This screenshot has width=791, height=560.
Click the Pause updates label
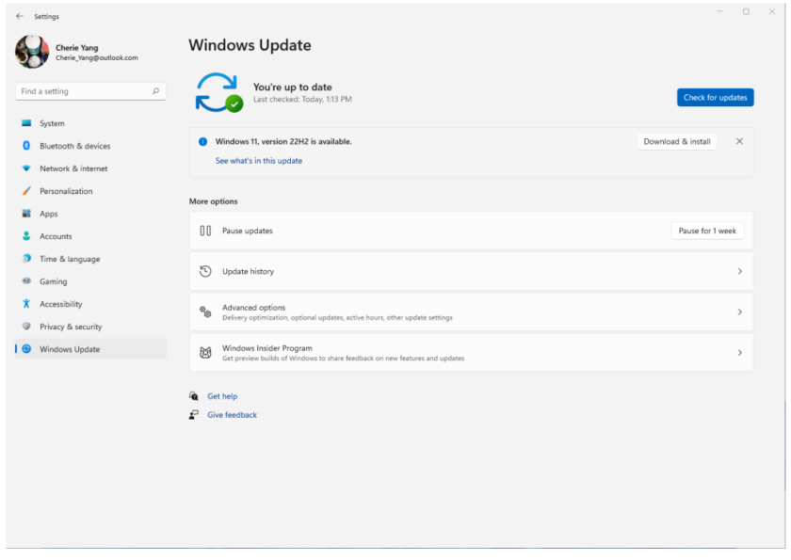point(248,231)
